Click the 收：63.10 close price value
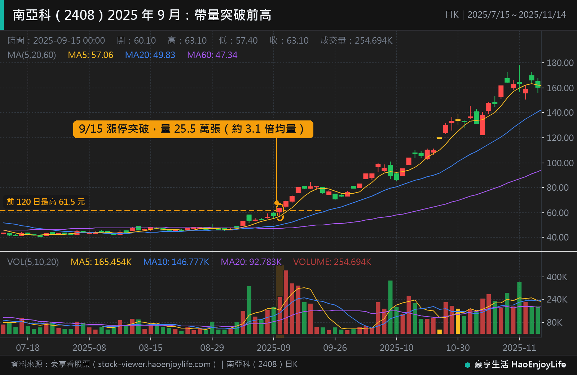577x375 pixels. [x=289, y=40]
